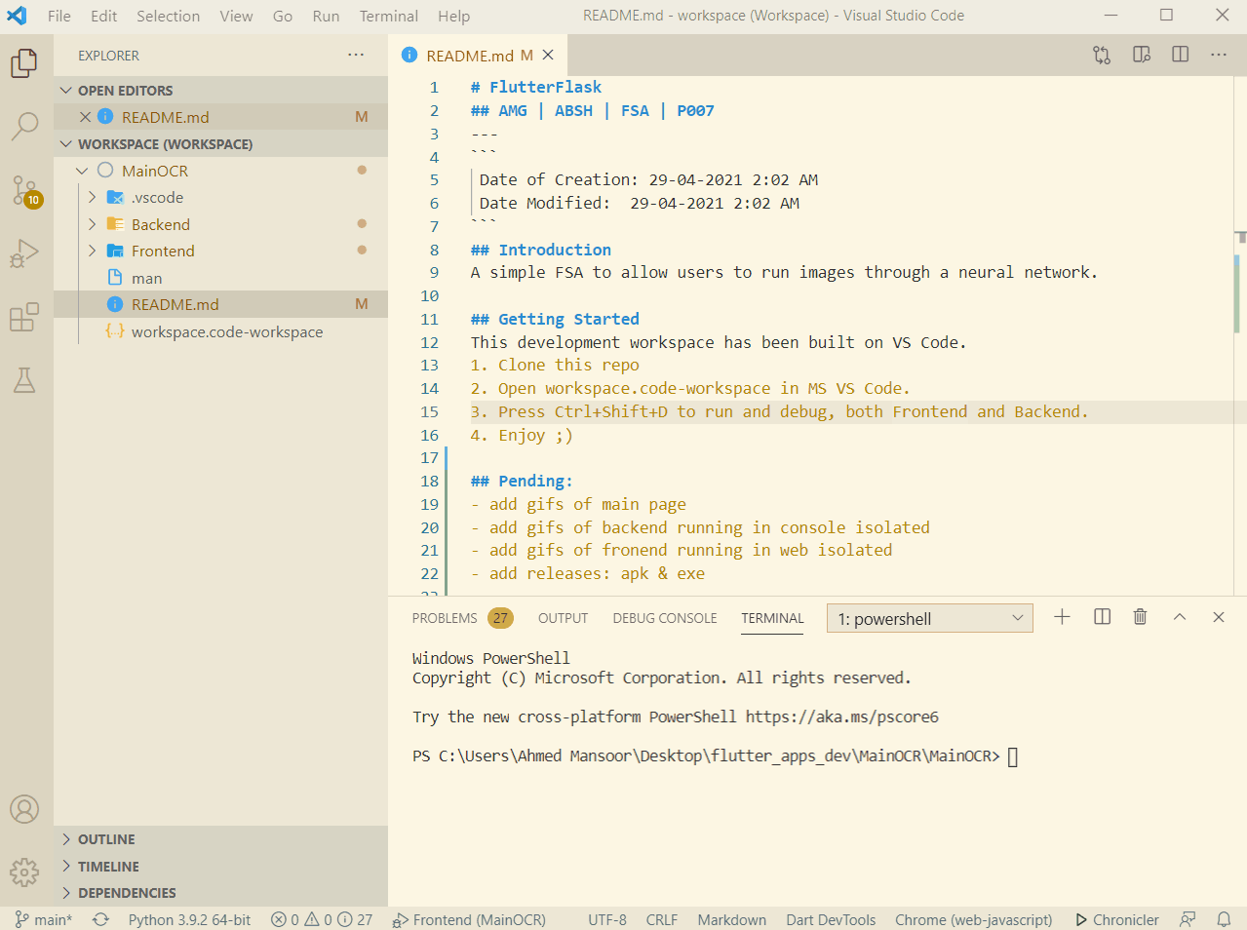
Task: Open the Manage gear menu
Action: tap(24, 872)
